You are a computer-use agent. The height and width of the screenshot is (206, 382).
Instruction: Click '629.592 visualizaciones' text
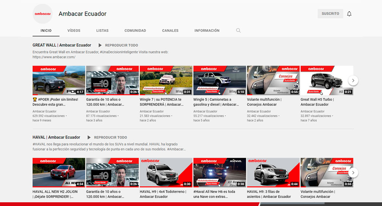[49, 116]
